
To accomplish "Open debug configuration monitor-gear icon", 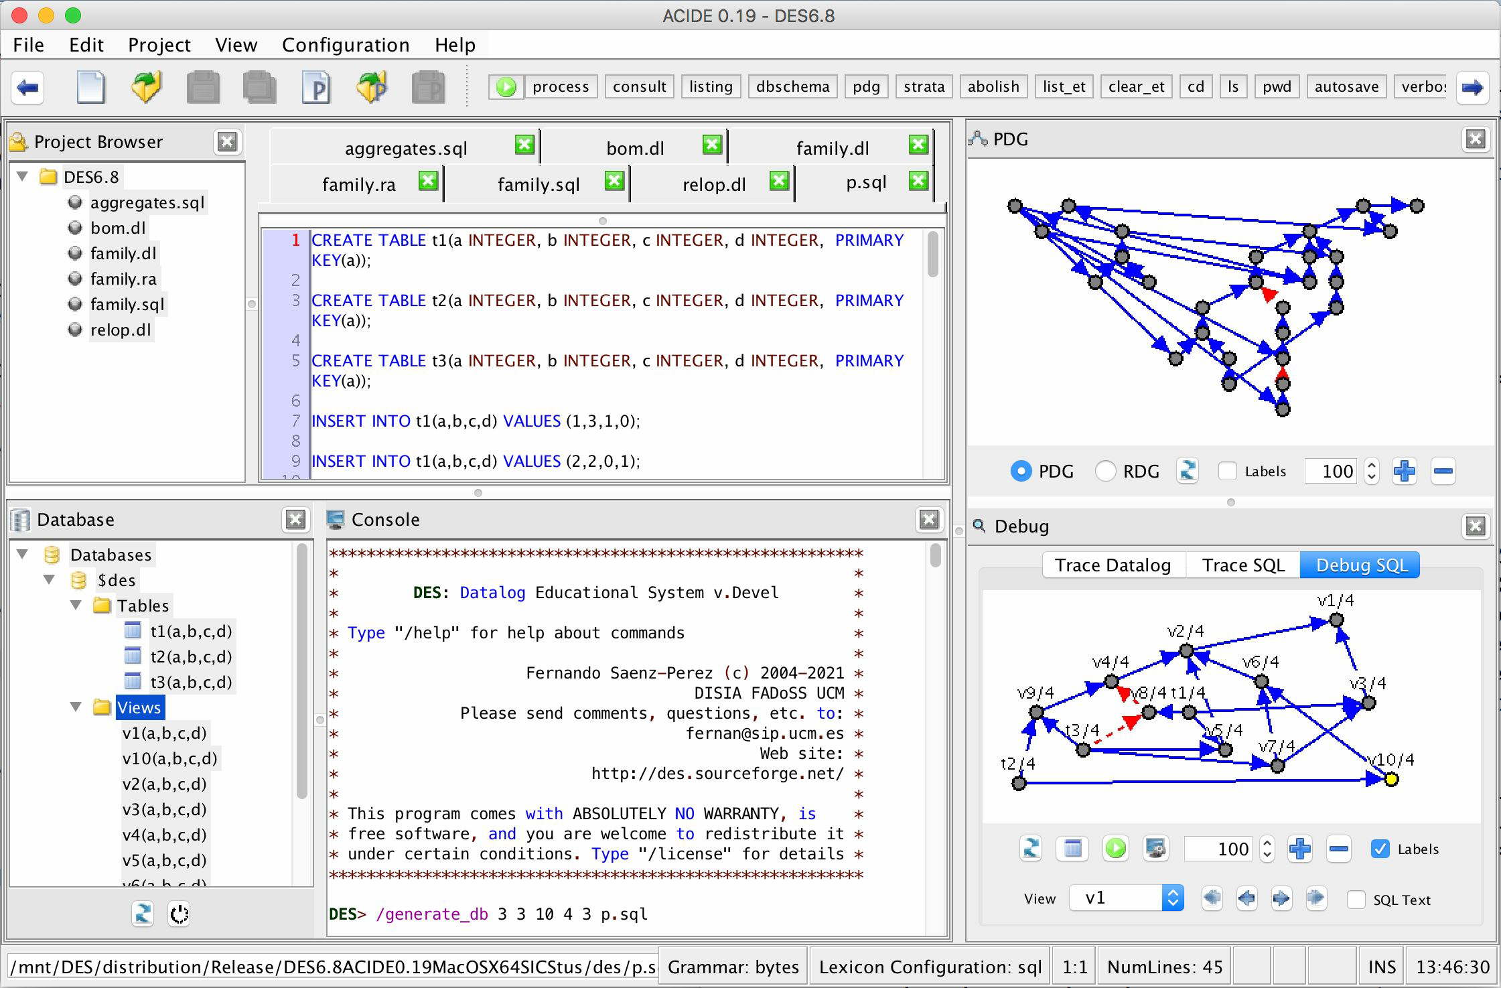I will [x=1155, y=849].
